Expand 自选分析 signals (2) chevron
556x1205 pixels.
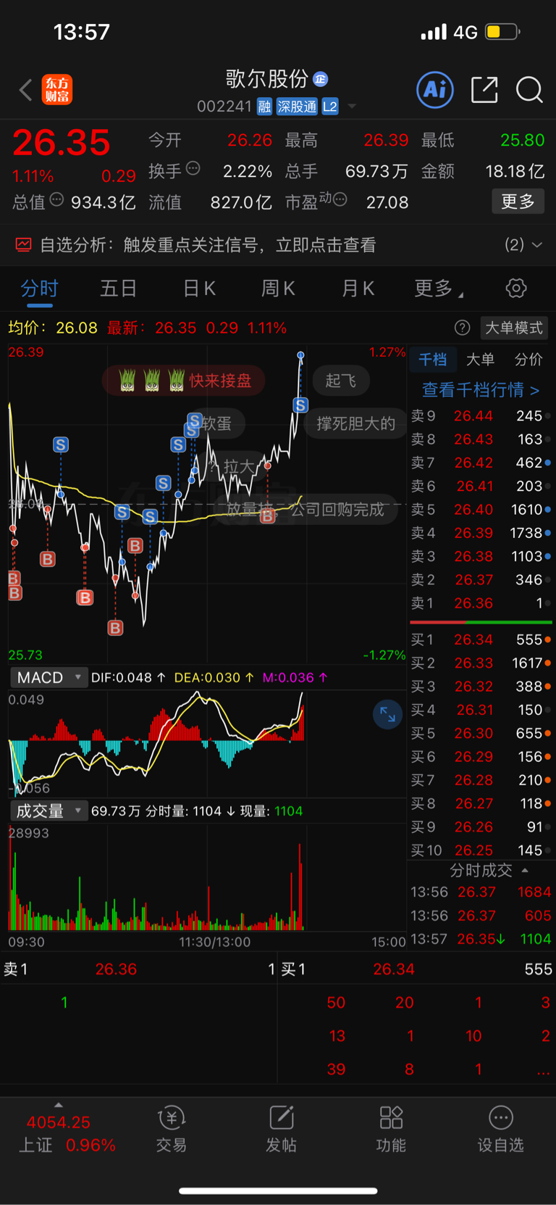click(x=537, y=245)
